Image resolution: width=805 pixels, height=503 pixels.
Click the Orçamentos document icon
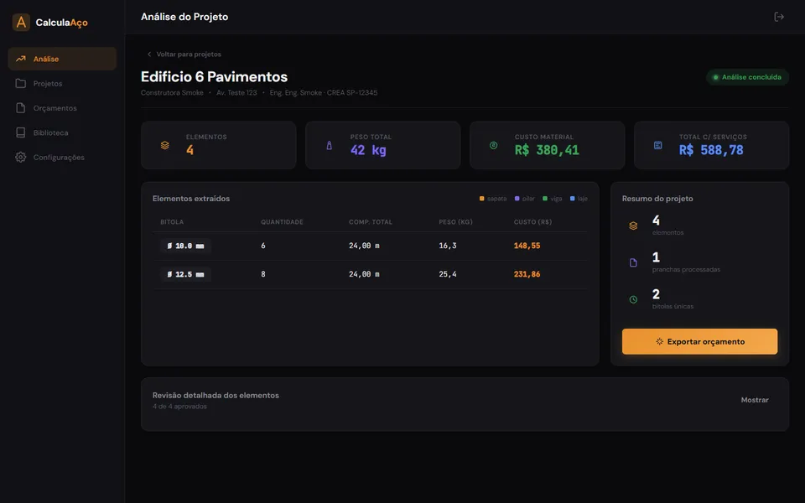pyautogui.click(x=20, y=108)
